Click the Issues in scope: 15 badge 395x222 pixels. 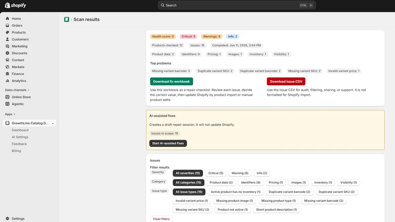click(164, 133)
